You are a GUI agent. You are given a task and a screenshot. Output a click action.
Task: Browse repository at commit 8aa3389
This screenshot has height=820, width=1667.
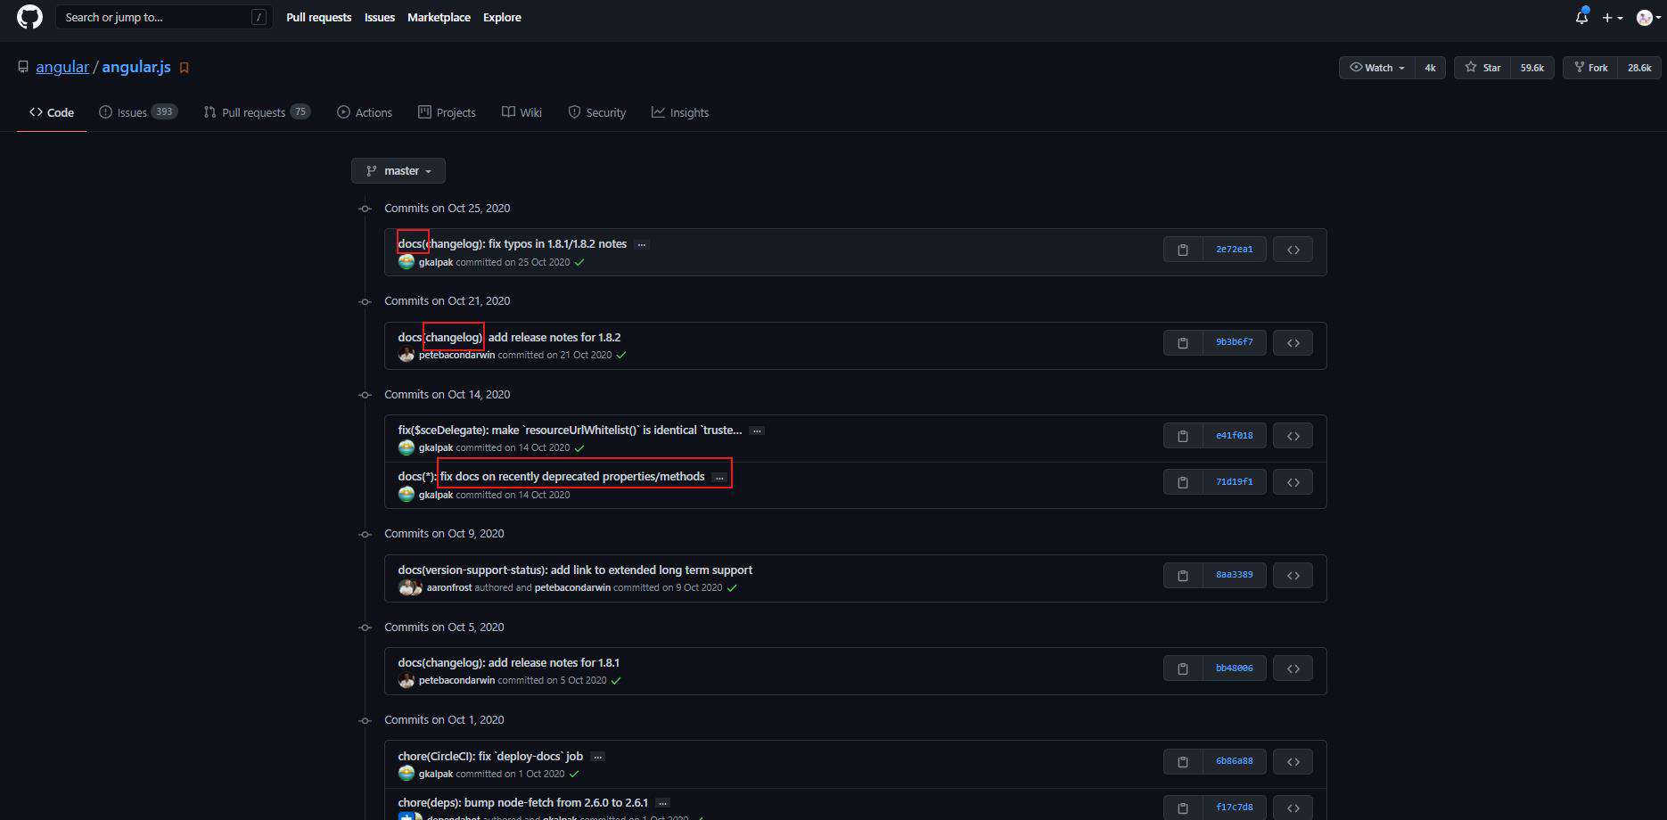[1293, 576]
